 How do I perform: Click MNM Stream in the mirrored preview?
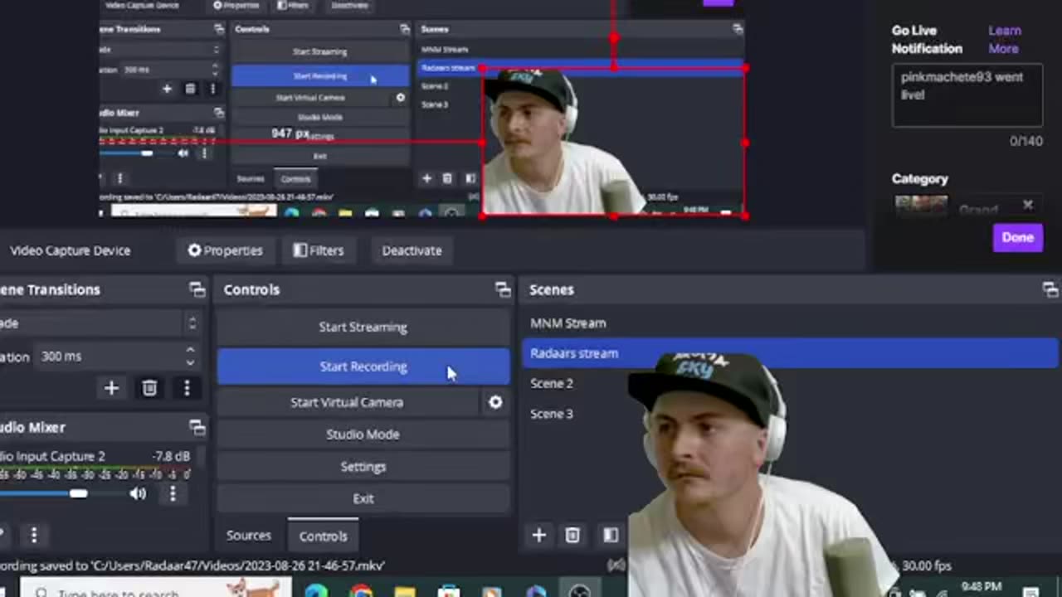pyautogui.click(x=445, y=49)
